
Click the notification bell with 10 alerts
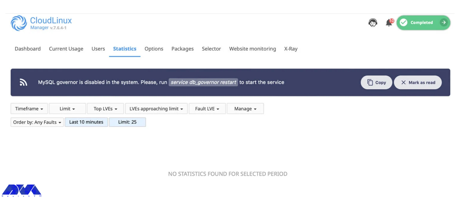[388, 22]
